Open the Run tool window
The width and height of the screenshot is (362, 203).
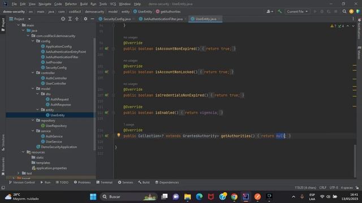[45, 182]
